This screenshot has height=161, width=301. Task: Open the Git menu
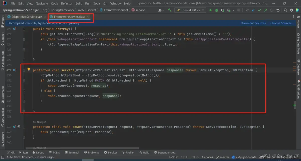click(105, 3)
